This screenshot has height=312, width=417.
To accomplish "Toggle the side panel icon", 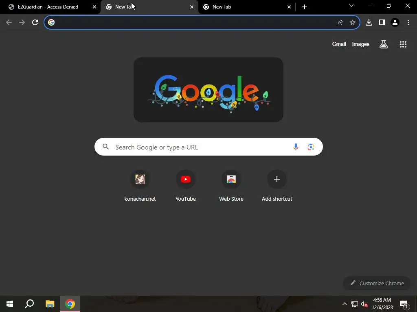I will [x=382, y=23].
